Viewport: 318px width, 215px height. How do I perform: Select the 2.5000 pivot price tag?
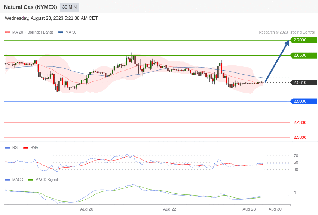point(303,102)
